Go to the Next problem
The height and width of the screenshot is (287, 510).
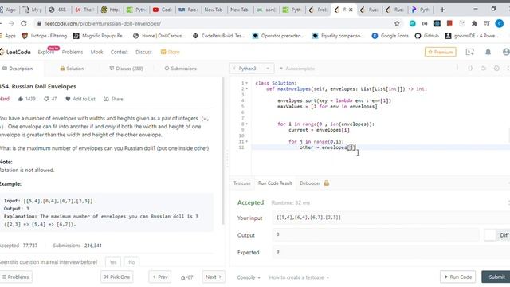214,277
